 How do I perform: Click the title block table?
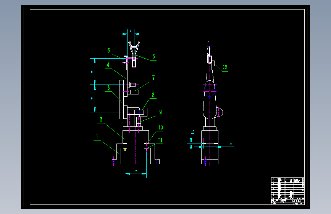(288, 191)
